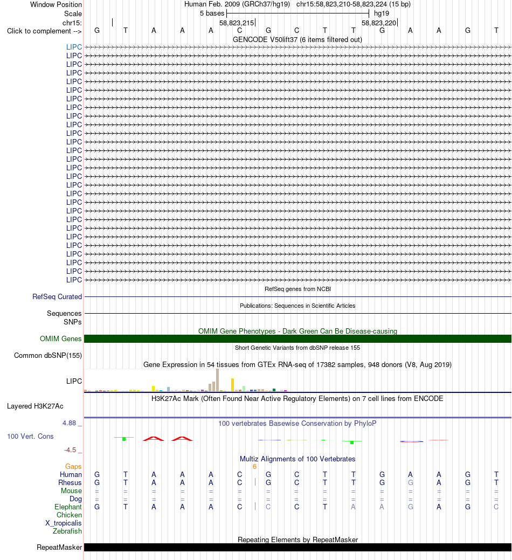Click the 'Click to complement -->' label
The width and height of the screenshot is (512, 560).
coord(44,31)
